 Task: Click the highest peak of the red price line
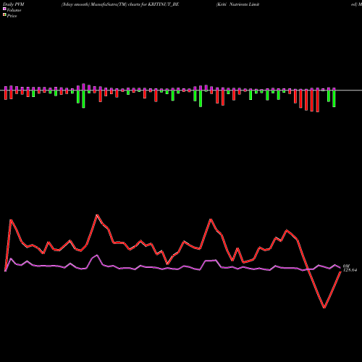97,215
